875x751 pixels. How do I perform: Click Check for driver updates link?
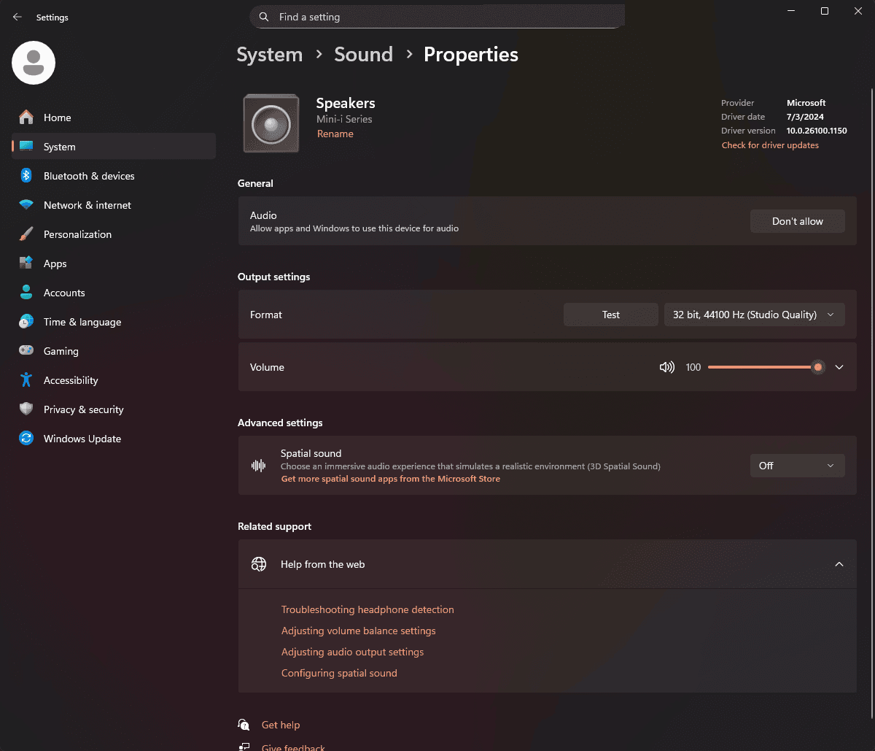770,145
